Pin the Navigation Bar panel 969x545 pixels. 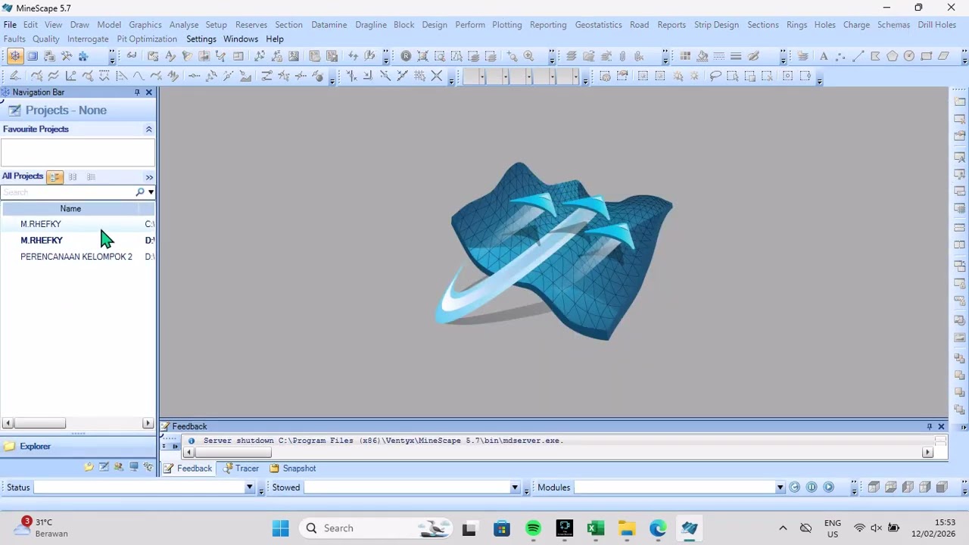(137, 92)
